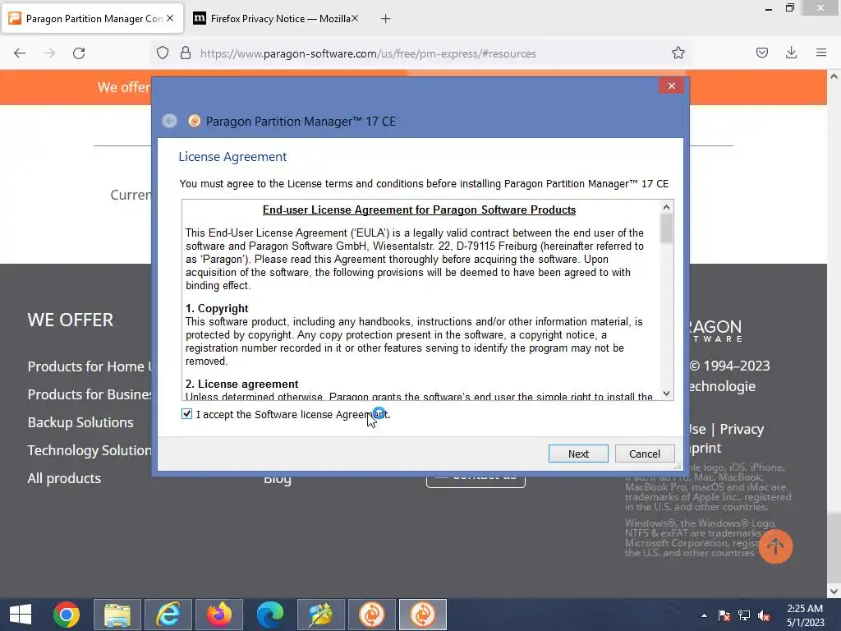
Task: Click the license text scroll up arrow
Action: [666, 207]
